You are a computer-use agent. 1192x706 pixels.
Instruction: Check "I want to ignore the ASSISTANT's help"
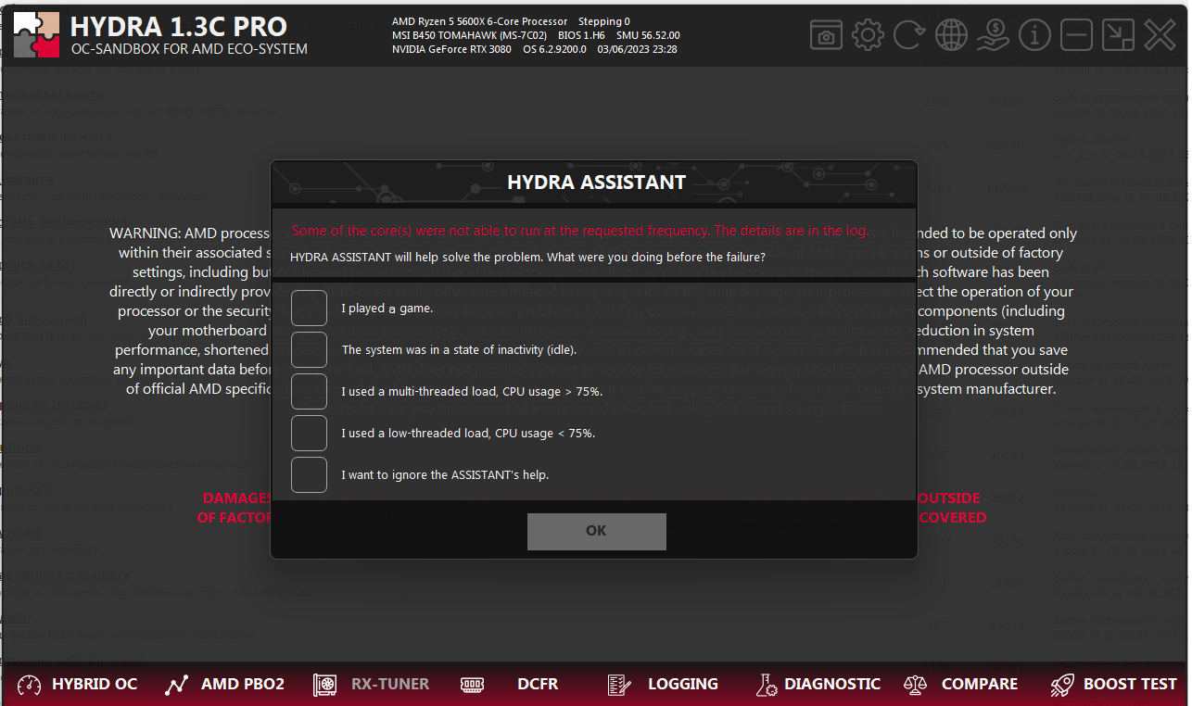pos(309,474)
